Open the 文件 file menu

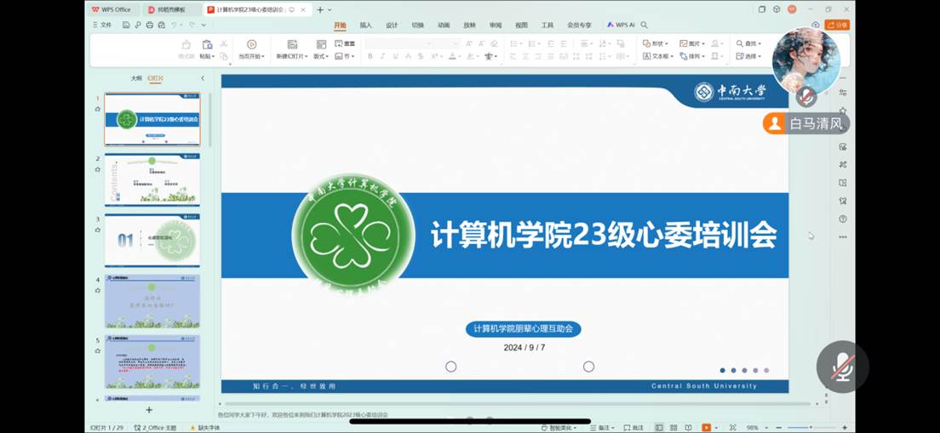[x=102, y=25]
